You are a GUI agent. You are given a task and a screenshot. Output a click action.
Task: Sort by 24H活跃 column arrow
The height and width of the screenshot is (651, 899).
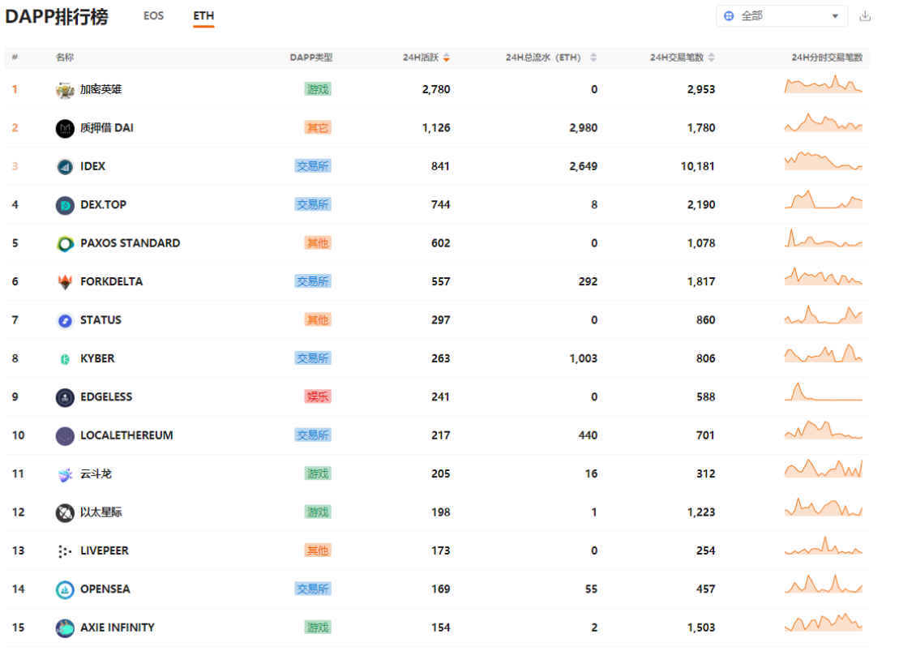pos(447,58)
